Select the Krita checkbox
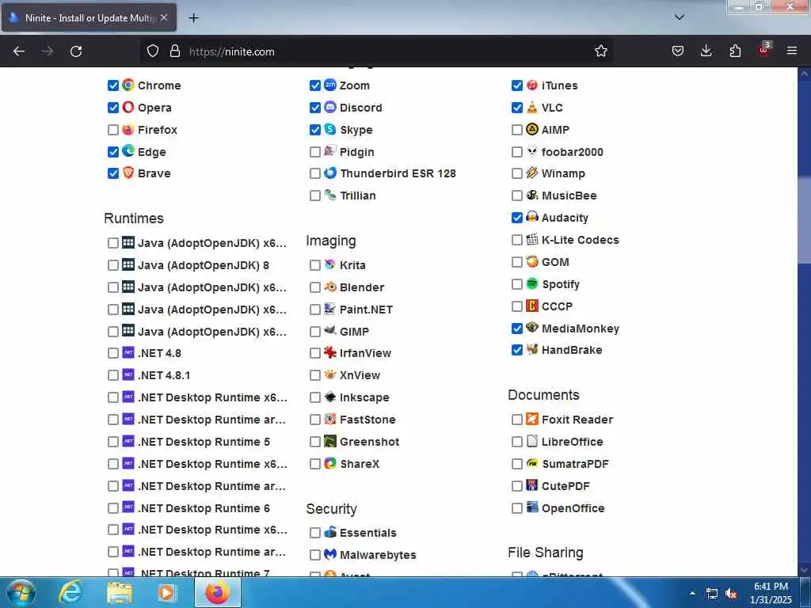Screen dimensions: 811x608 pyautogui.click(x=314, y=265)
